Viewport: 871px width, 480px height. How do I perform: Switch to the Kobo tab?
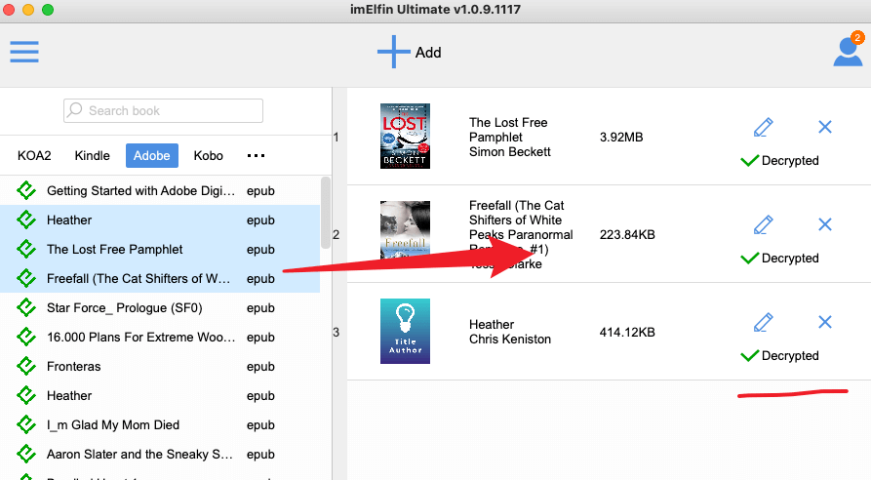tap(209, 155)
